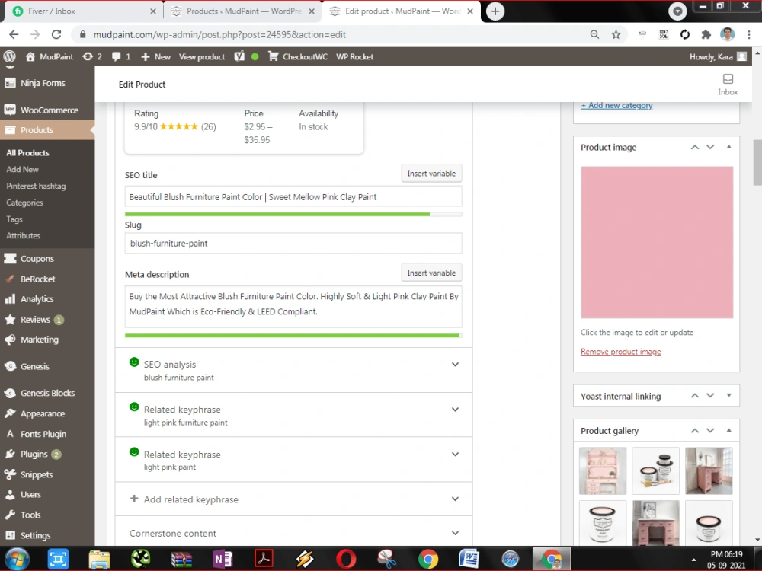Open OneNote from the taskbar
The width and height of the screenshot is (762, 571).
(223, 560)
